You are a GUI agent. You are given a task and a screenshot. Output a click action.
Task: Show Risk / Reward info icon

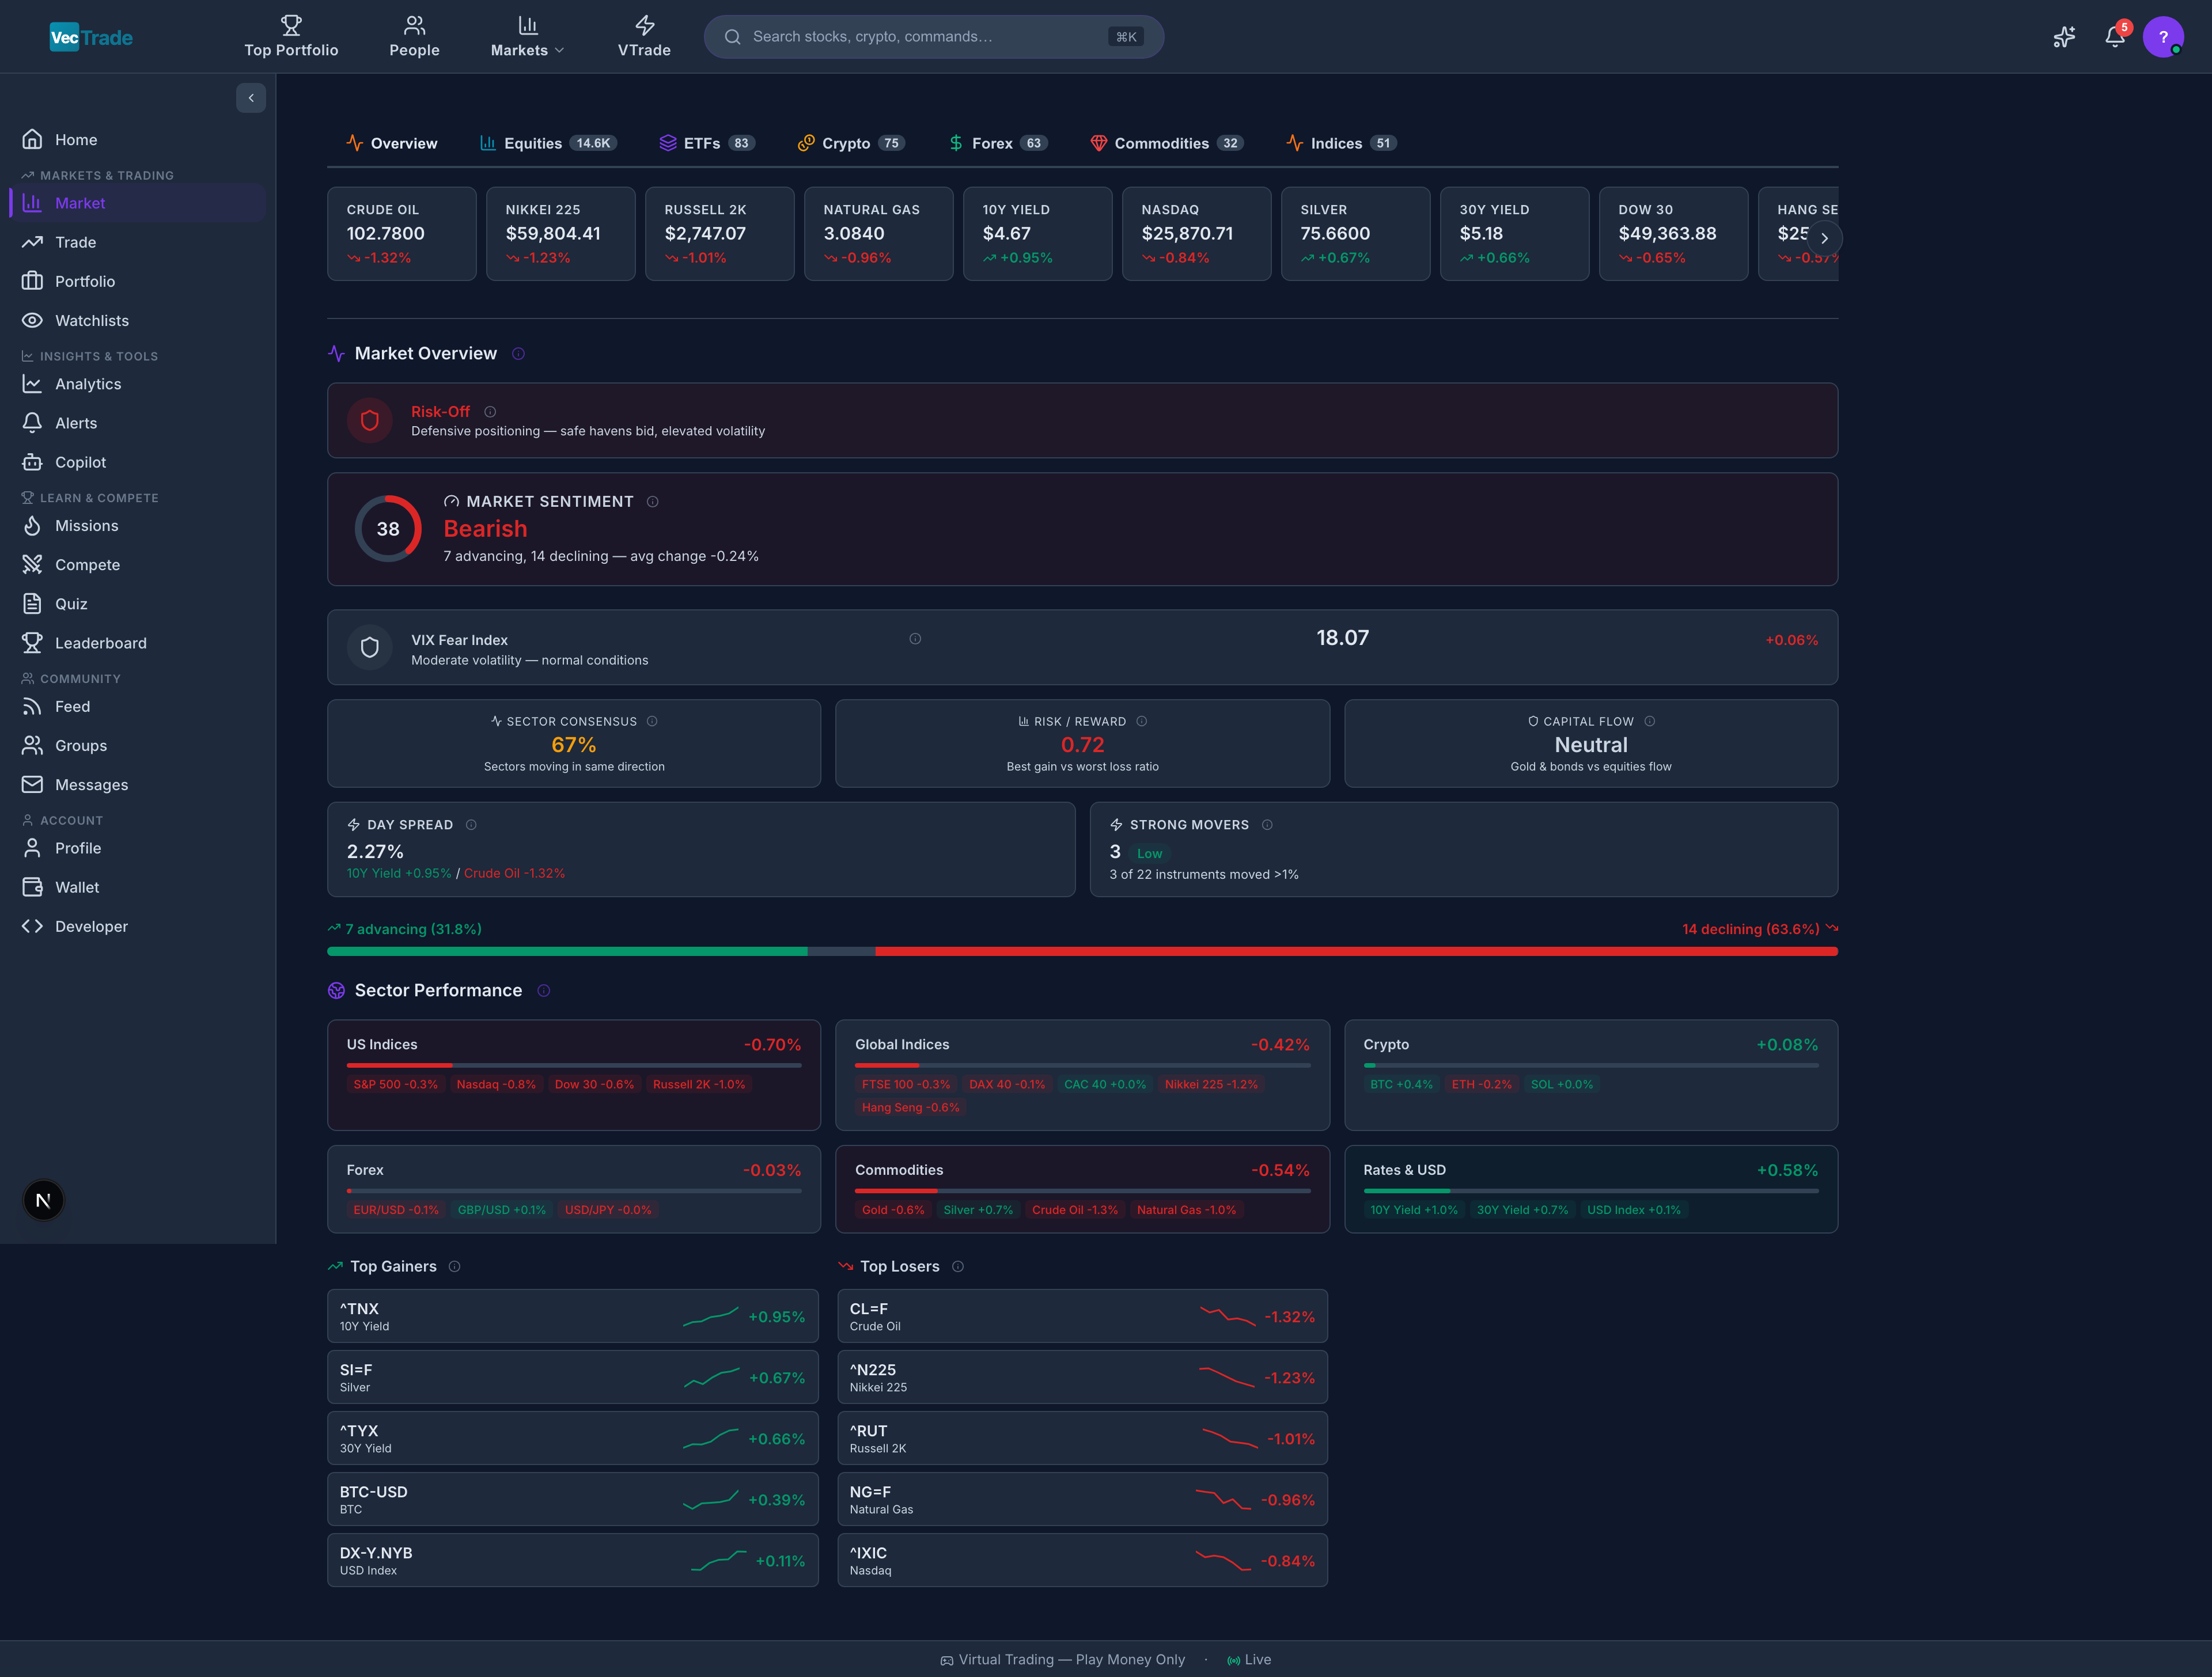1141,721
